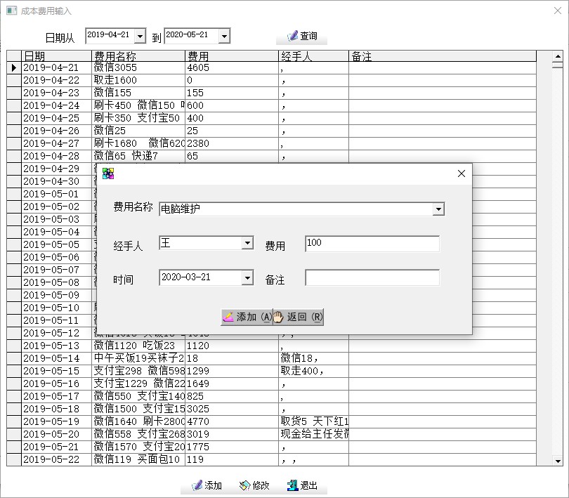569x498 pixels.
Task: Click the 费用 amount input field
Action: tap(372, 244)
